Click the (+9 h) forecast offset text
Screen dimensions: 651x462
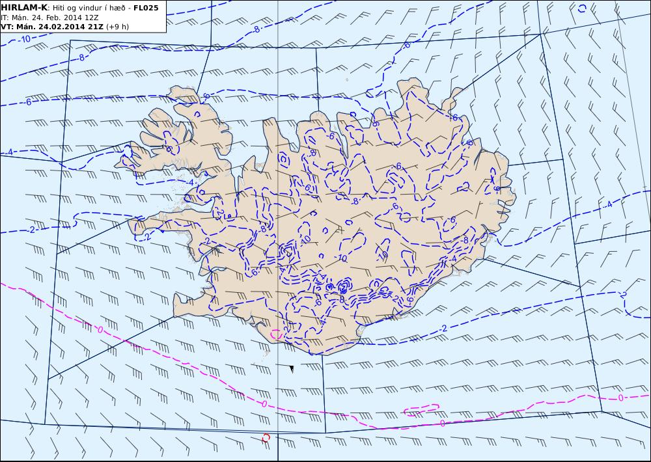[117, 27]
